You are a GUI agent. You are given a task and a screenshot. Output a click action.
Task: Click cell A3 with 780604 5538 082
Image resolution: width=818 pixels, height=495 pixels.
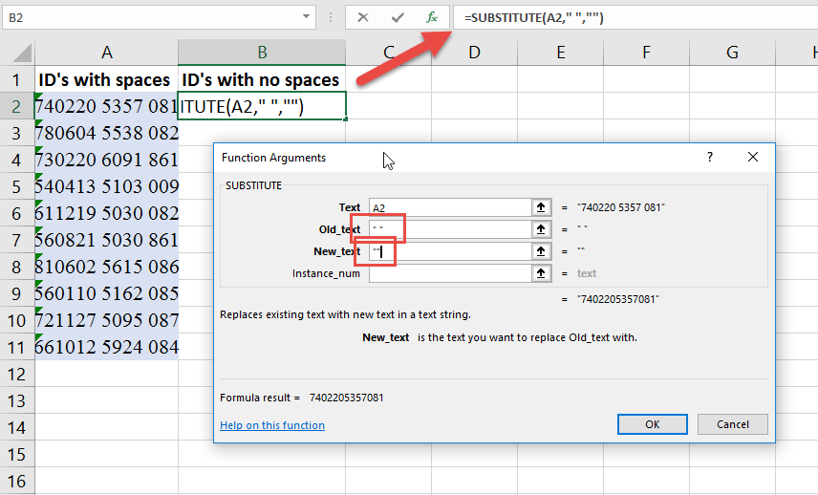(x=106, y=133)
